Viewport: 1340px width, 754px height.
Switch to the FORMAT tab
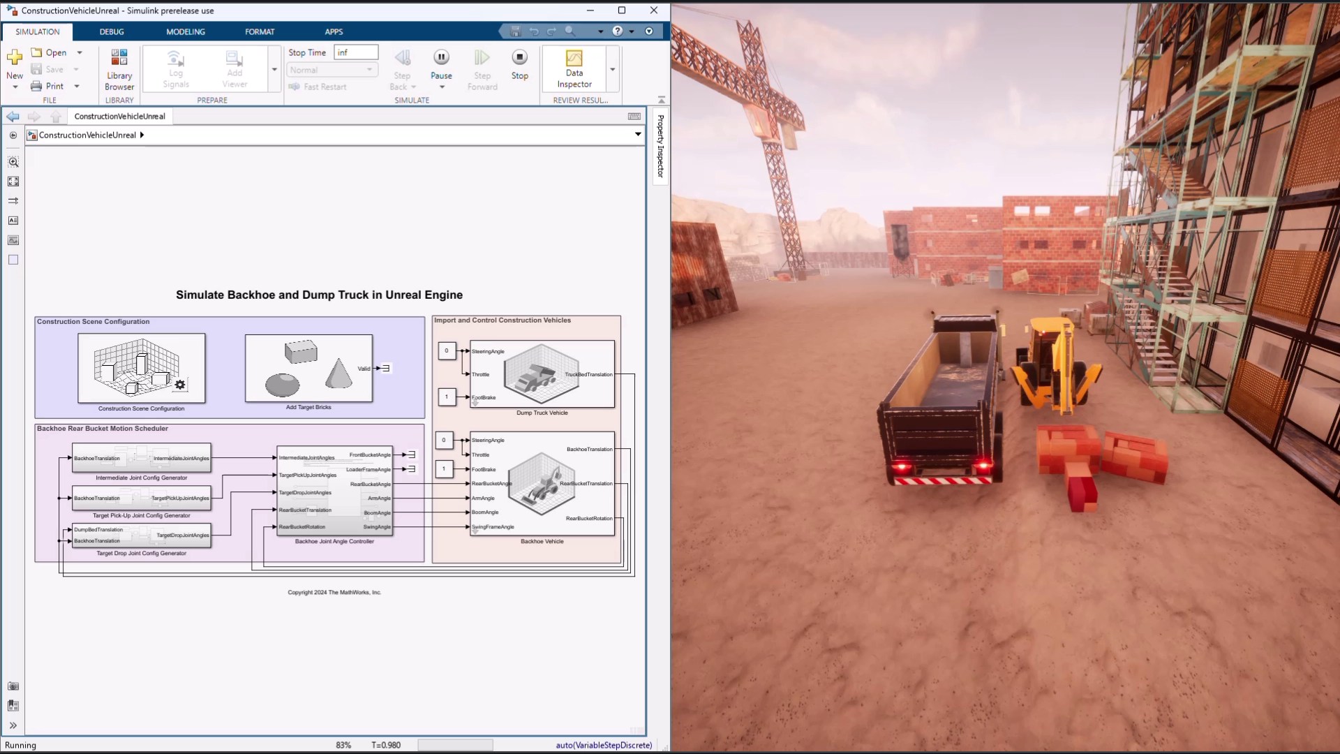pyautogui.click(x=260, y=31)
